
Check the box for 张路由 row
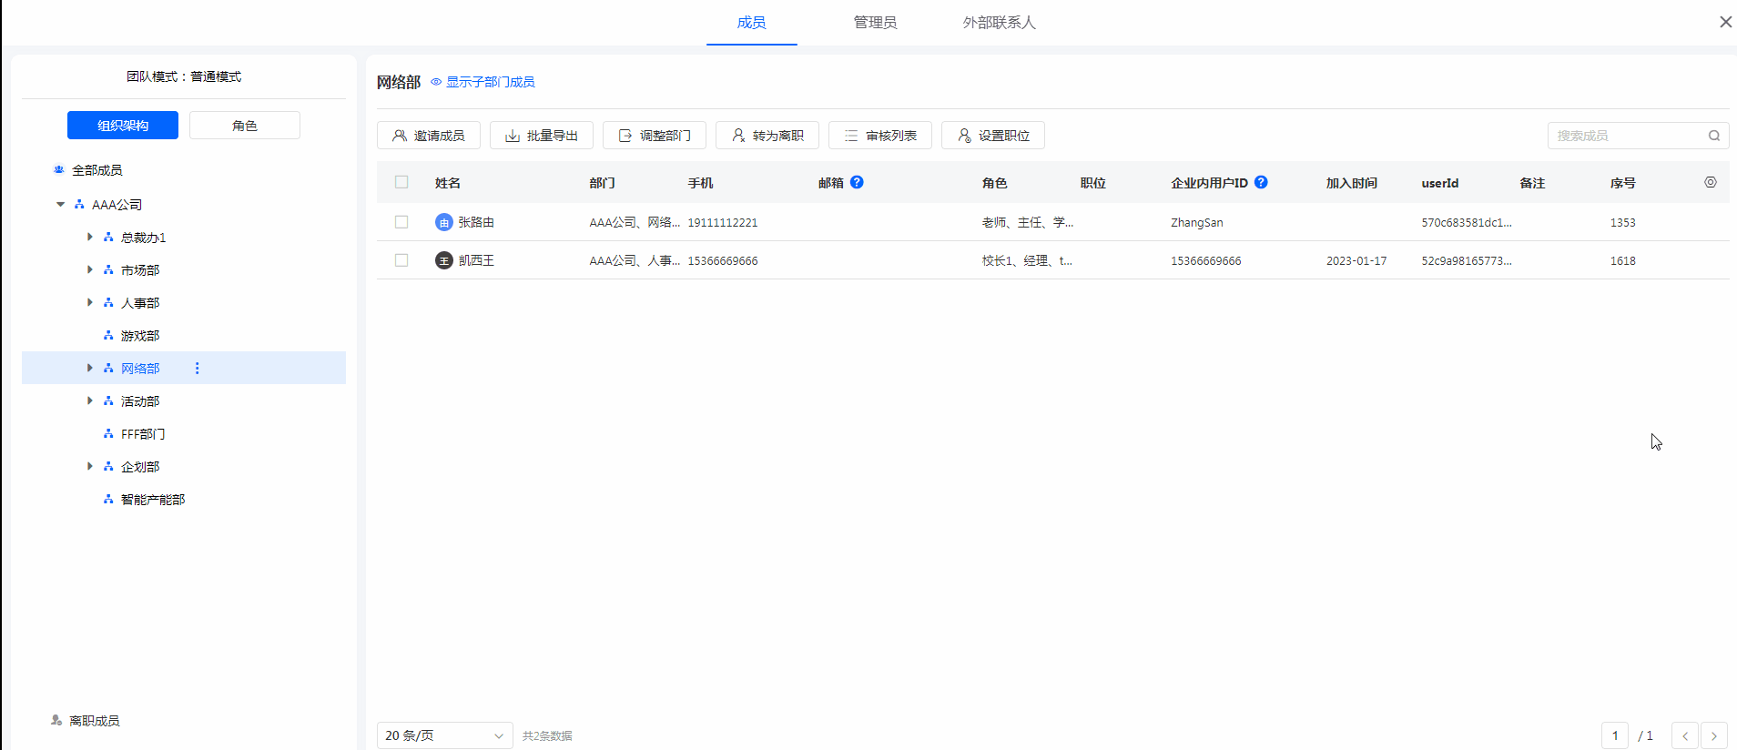pos(401,222)
